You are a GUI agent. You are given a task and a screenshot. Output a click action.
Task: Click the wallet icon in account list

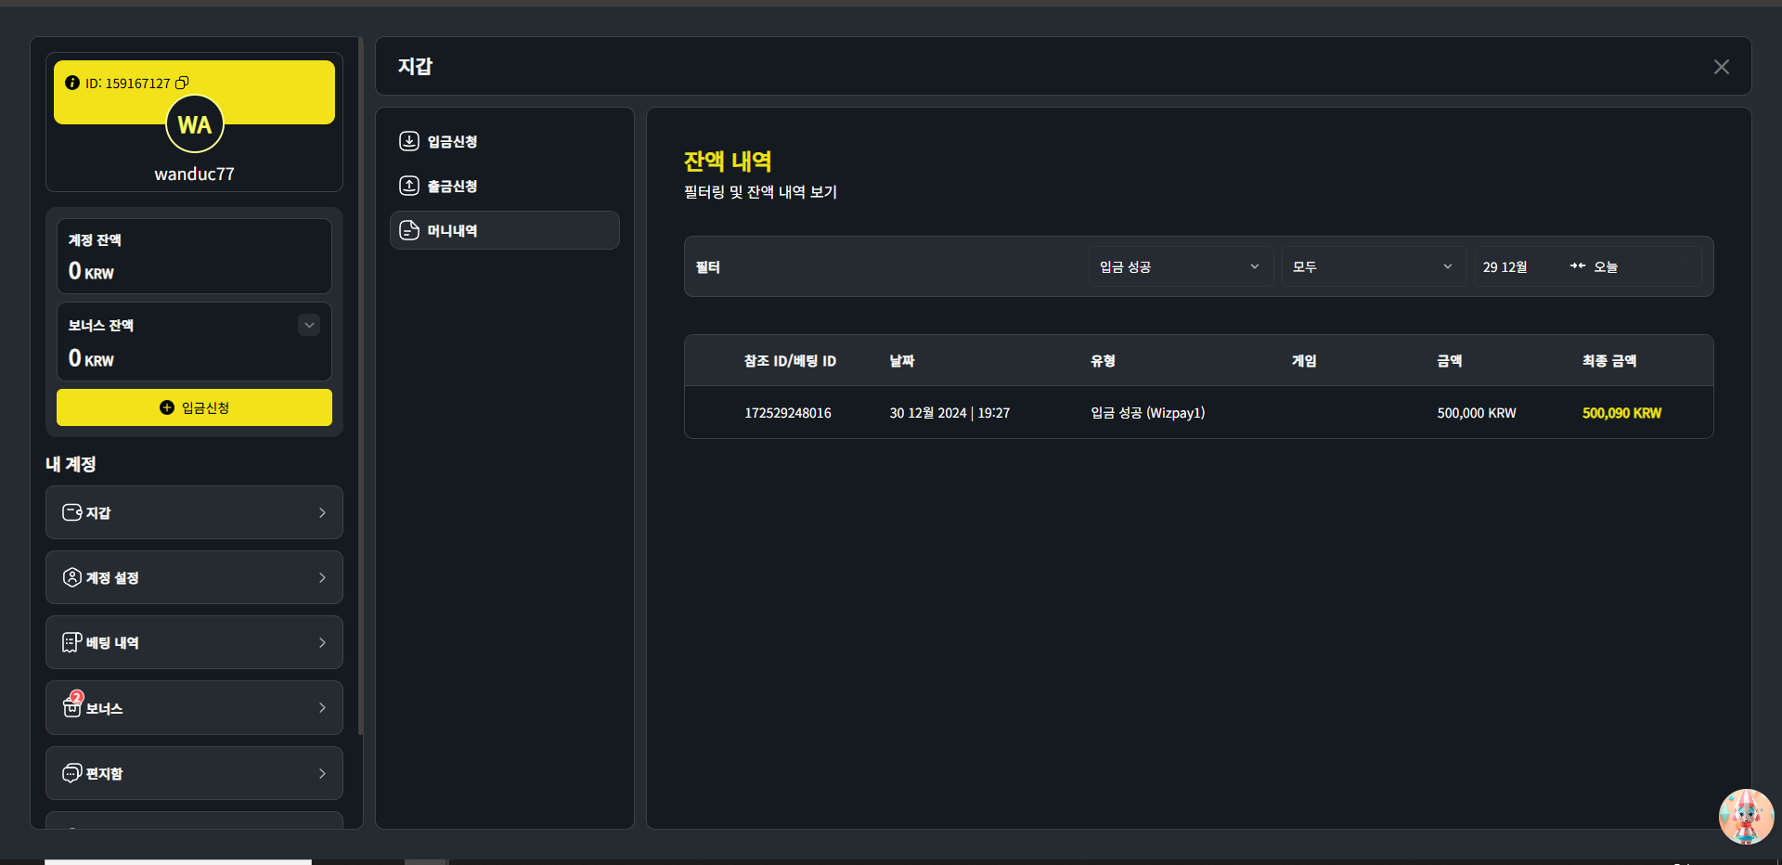[x=71, y=512]
